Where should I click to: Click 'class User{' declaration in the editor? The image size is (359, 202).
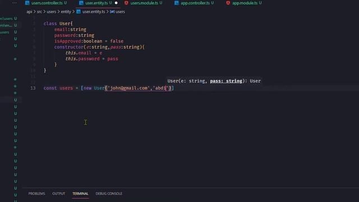click(x=58, y=24)
